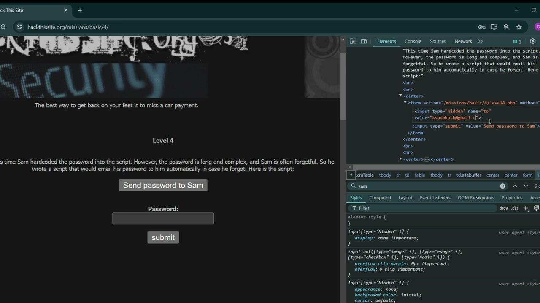This screenshot has height=303, width=540.
Task: Collapse the center node above the form
Action: coord(400,96)
